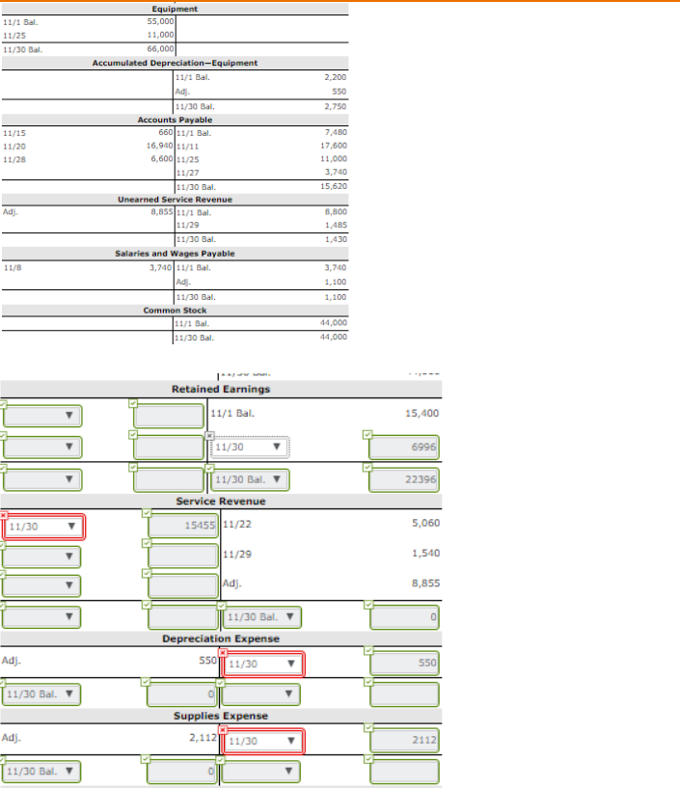This screenshot has width=680, height=788.
Task: Open the Depreciation Expense 11/30 Bal. dropdown
Action: click(41, 694)
